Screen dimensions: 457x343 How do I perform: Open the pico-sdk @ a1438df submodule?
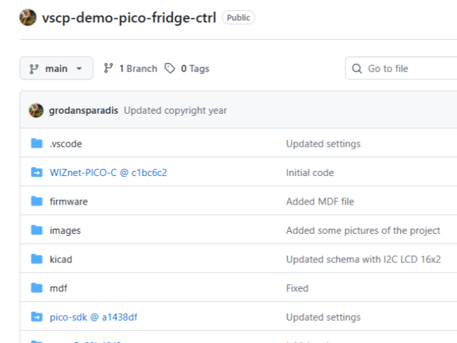[x=93, y=317]
